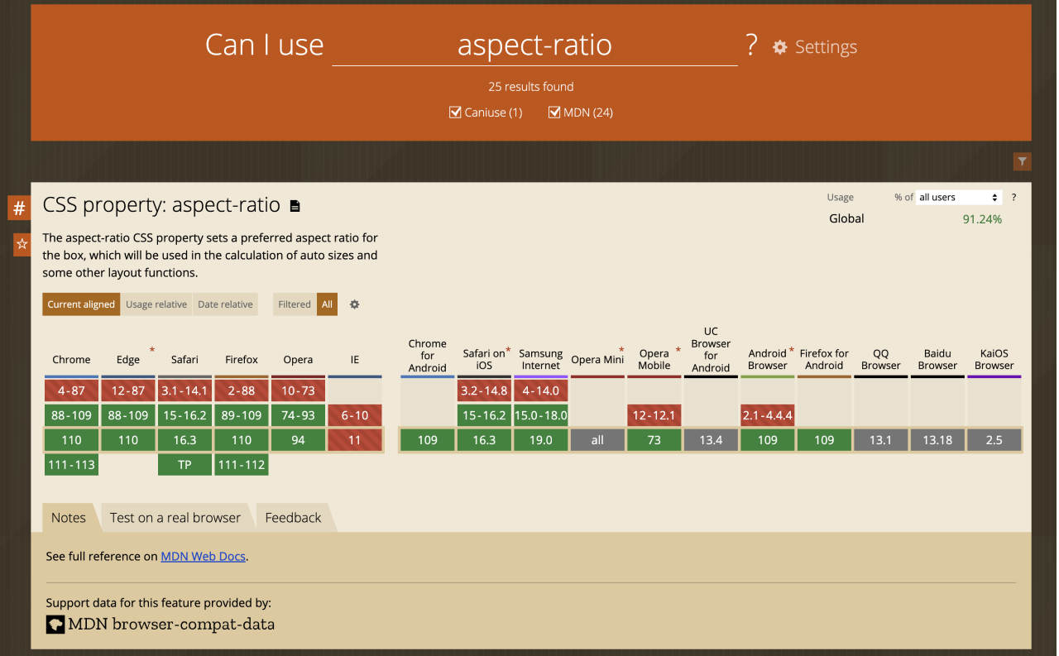This screenshot has width=1059, height=656.
Task: Click the document icon beside the title
Action: 295,205
